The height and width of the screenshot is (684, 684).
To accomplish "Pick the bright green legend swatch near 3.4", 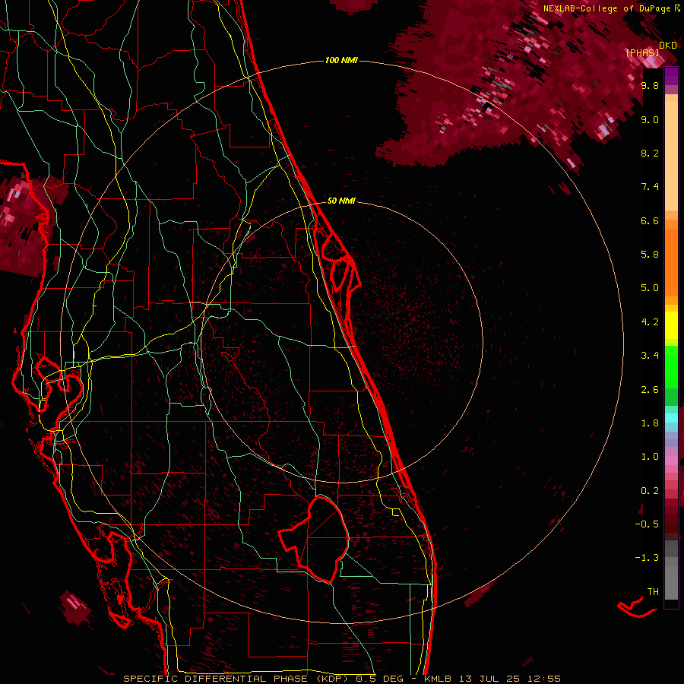I will [671, 366].
